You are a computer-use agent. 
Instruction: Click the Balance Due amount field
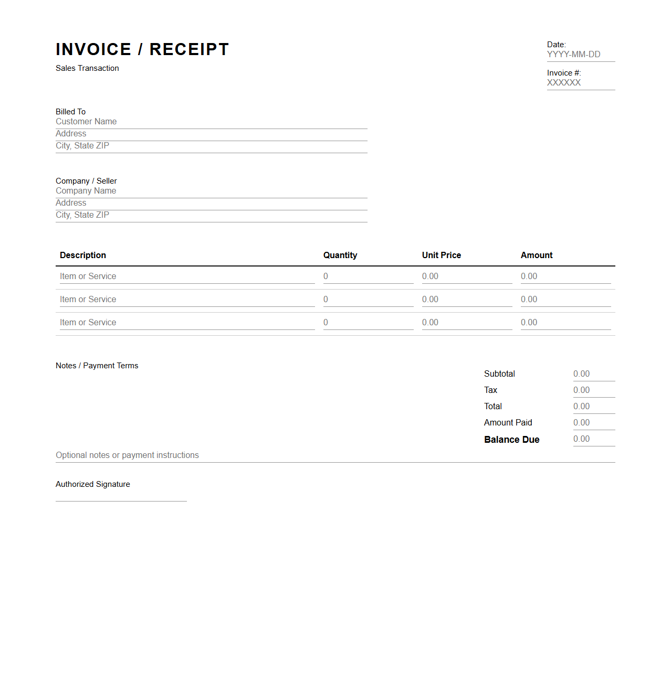[x=593, y=439]
